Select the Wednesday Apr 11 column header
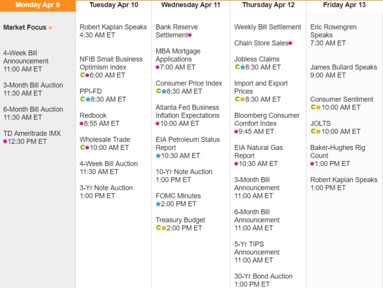The width and height of the screenshot is (383, 288). (191, 5)
